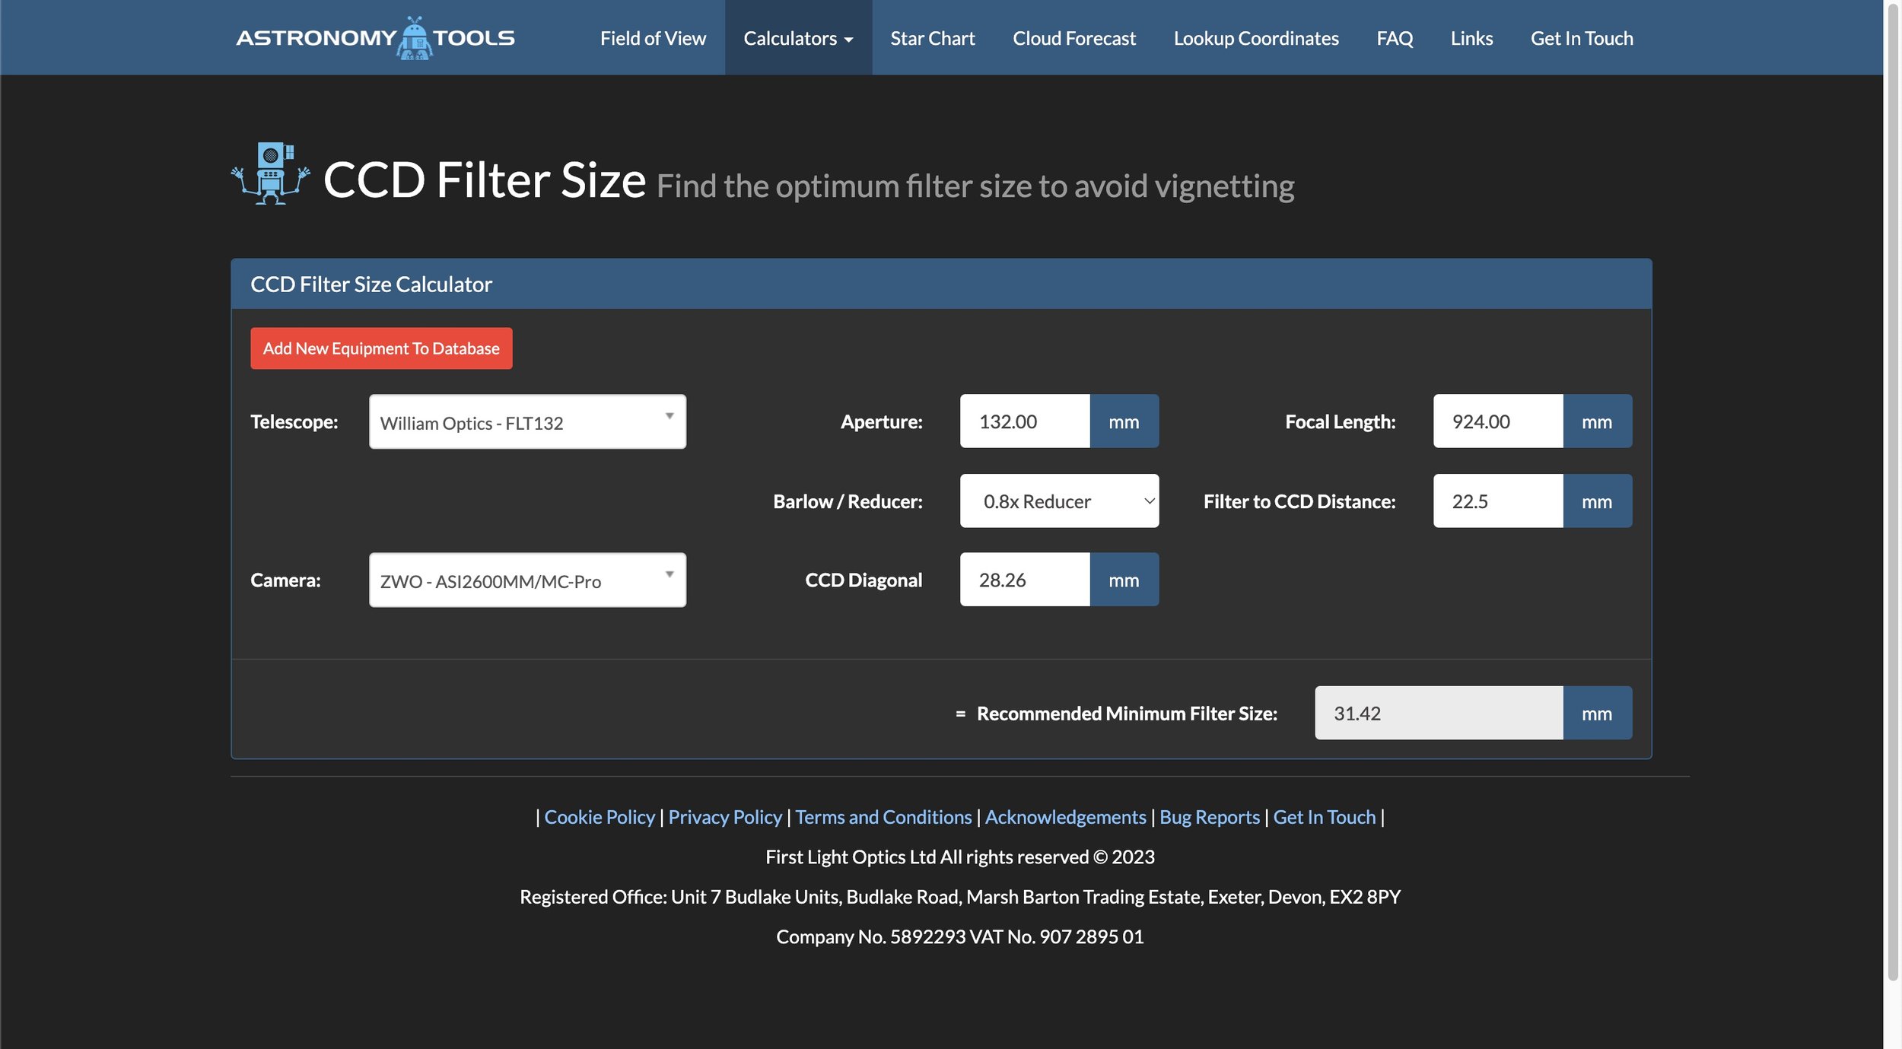
Task: Open Cloud Forecast page
Action: (1073, 38)
